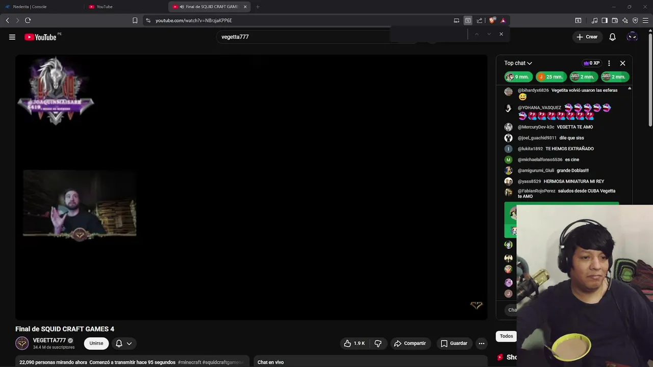Dislike the video with thumbs down

378,344
